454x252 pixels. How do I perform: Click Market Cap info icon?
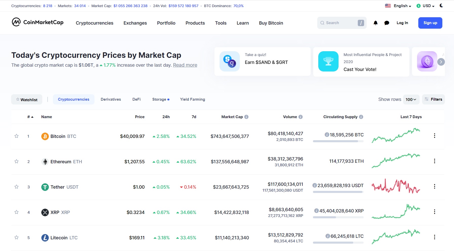click(246, 117)
